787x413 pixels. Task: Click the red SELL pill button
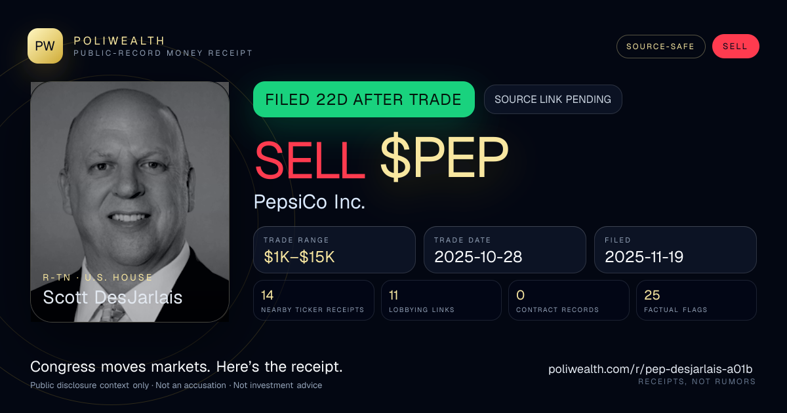click(735, 47)
